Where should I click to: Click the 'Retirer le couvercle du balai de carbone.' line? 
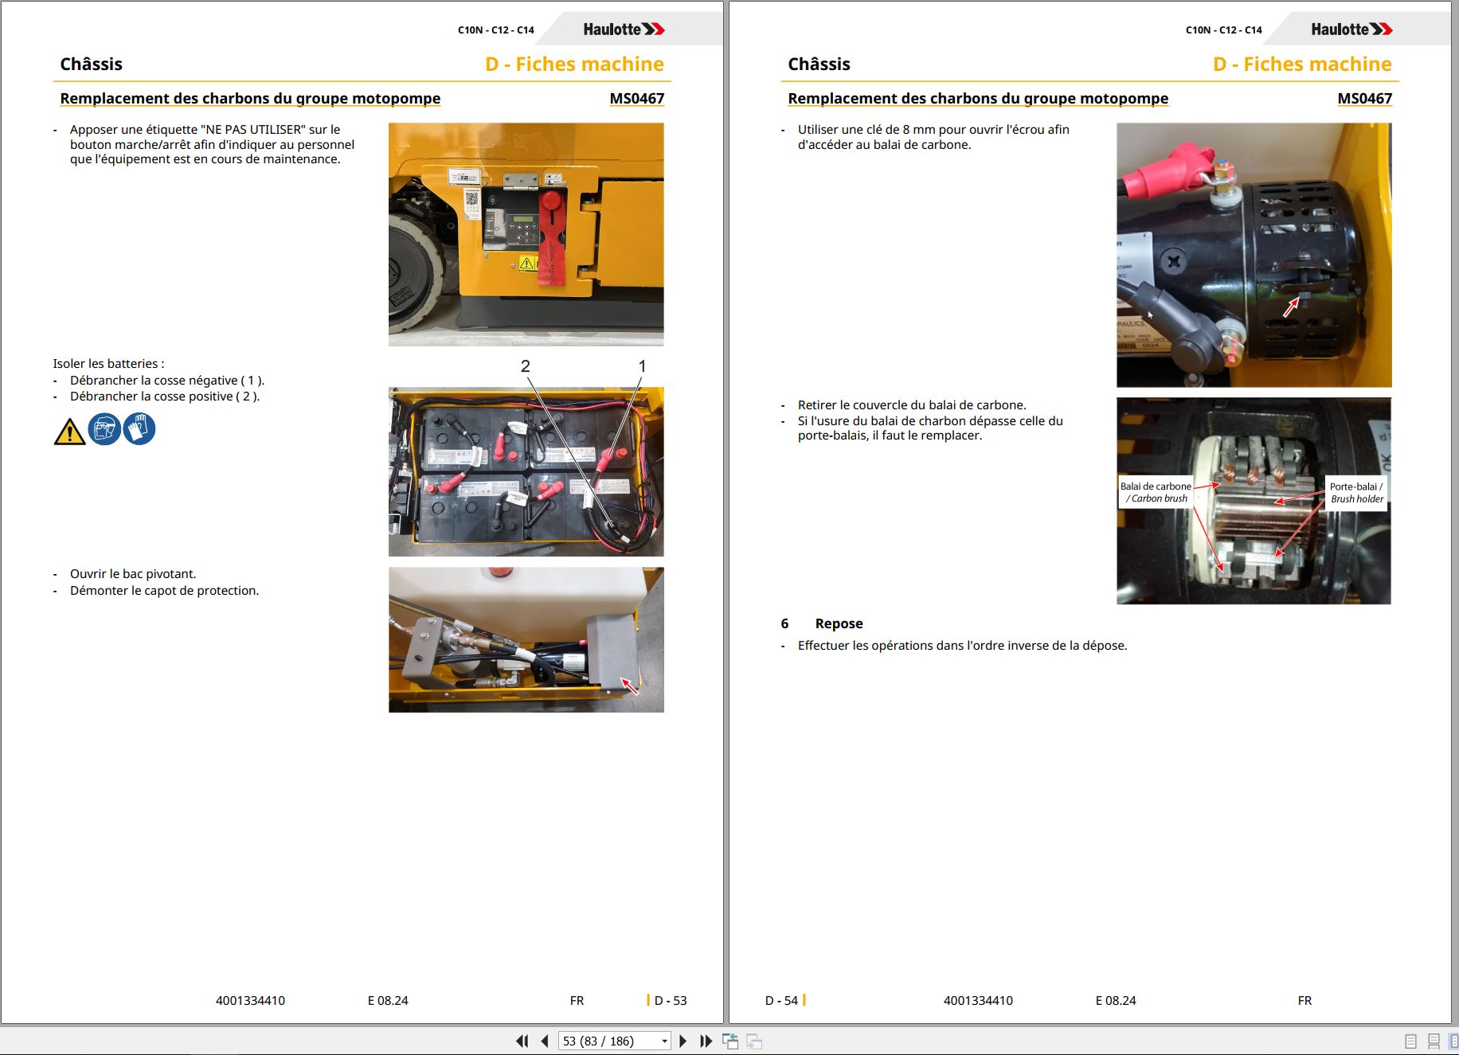(x=912, y=405)
